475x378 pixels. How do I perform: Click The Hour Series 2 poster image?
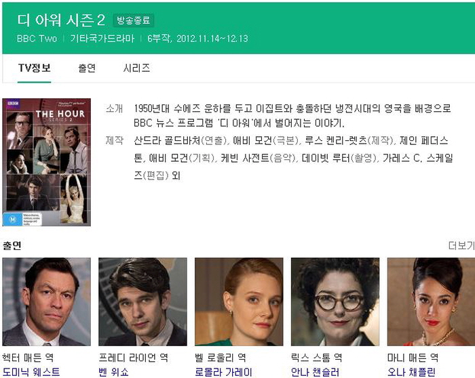[x=47, y=162]
